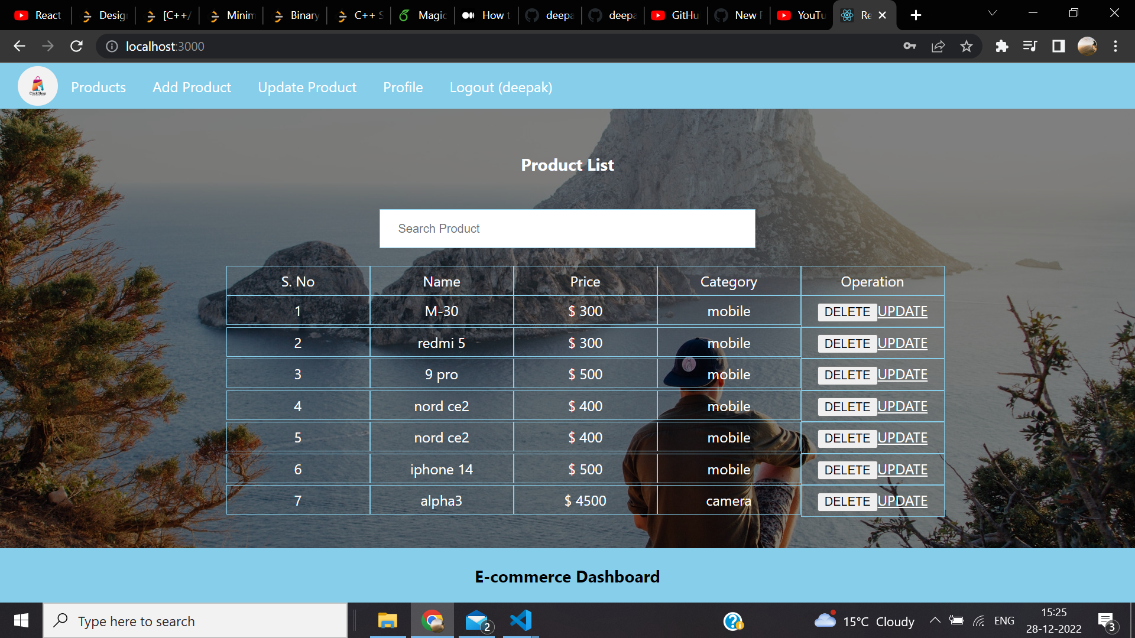The image size is (1135, 638).
Task: Open the Add Product nav link
Action: point(192,87)
